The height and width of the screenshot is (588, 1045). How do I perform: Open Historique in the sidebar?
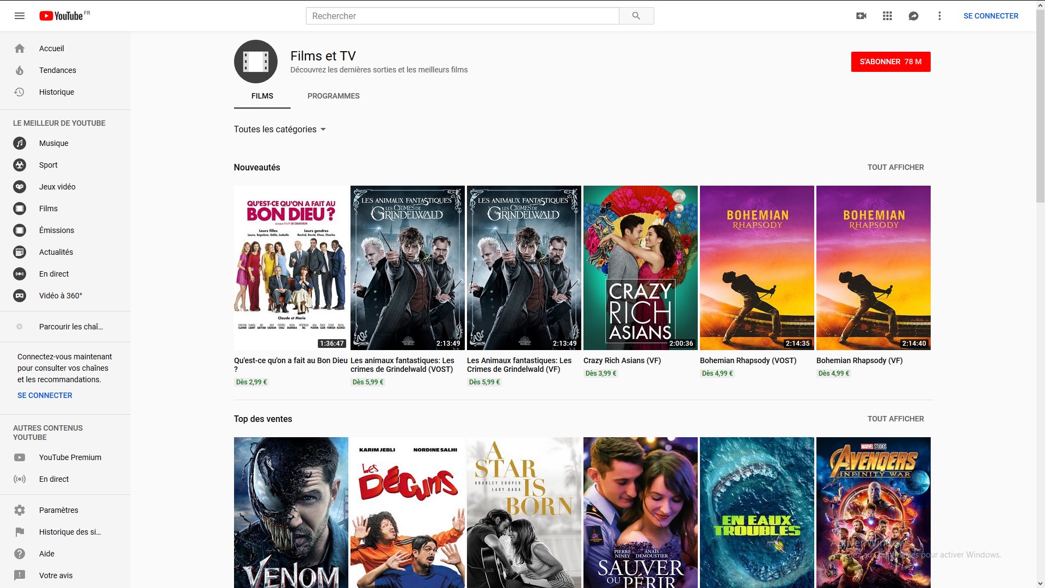click(x=56, y=92)
